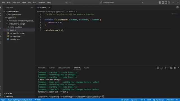180x101 pixels.
Task: Open tsconfig.json file
Action: click(15, 39)
